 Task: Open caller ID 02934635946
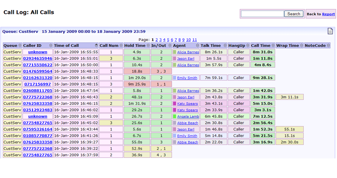pos(38,58)
